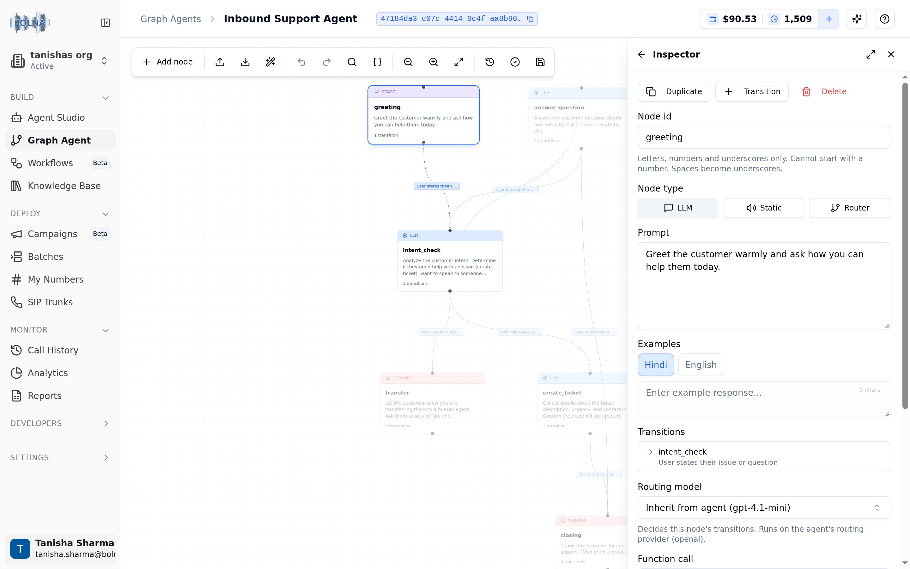This screenshot has width=910, height=569.
Task: Open Agent Studio in the sidebar
Action: tap(60, 118)
